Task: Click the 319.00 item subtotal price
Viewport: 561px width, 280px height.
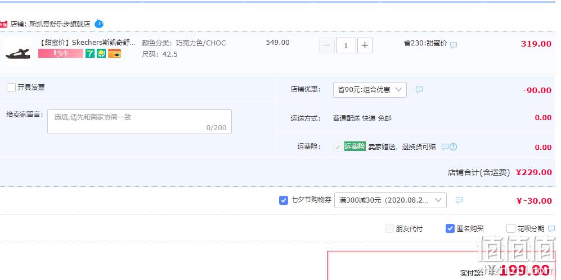Action: pyautogui.click(x=536, y=44)
